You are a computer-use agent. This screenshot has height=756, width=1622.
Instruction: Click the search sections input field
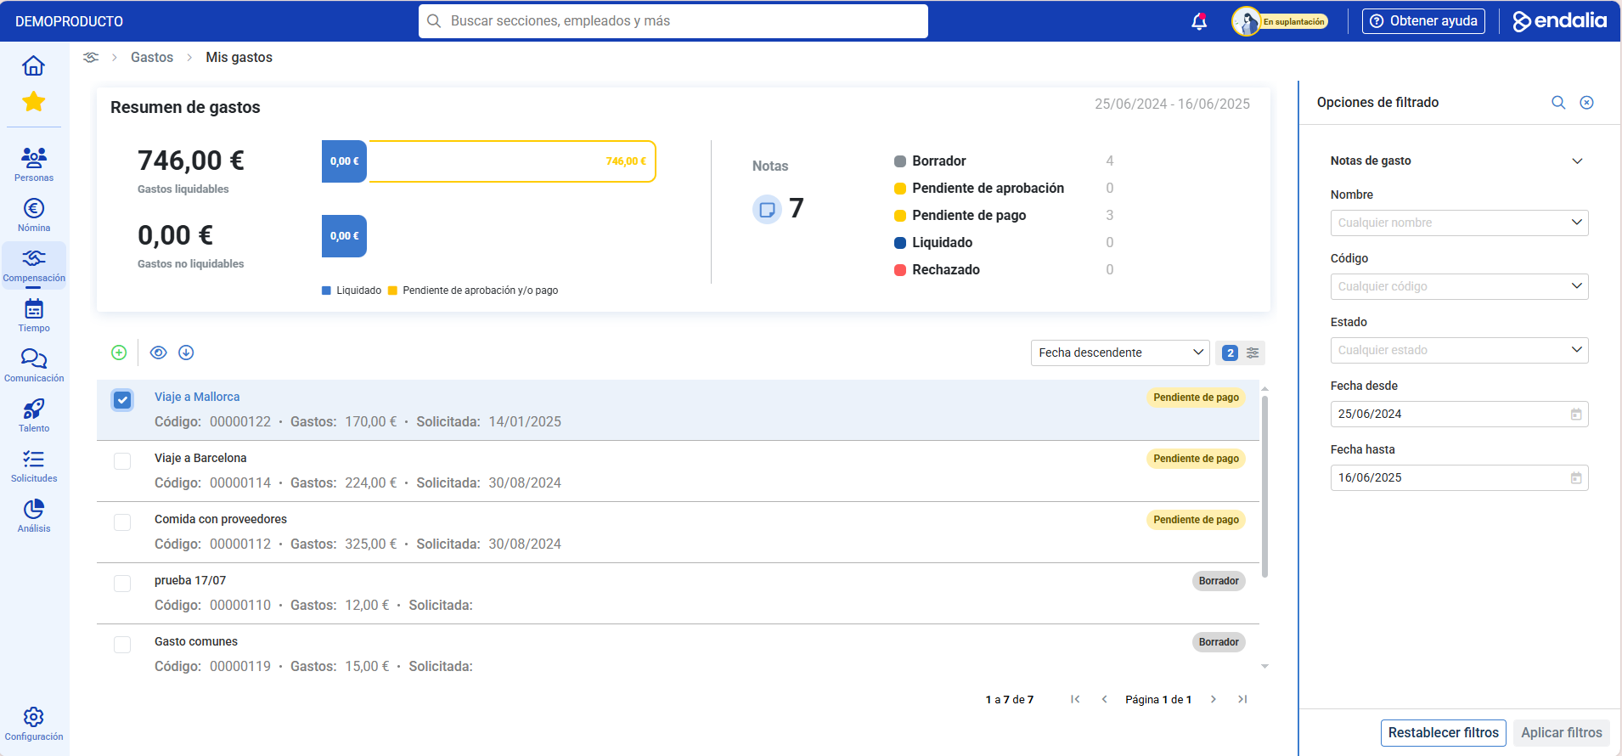click(x=673, y=21)
